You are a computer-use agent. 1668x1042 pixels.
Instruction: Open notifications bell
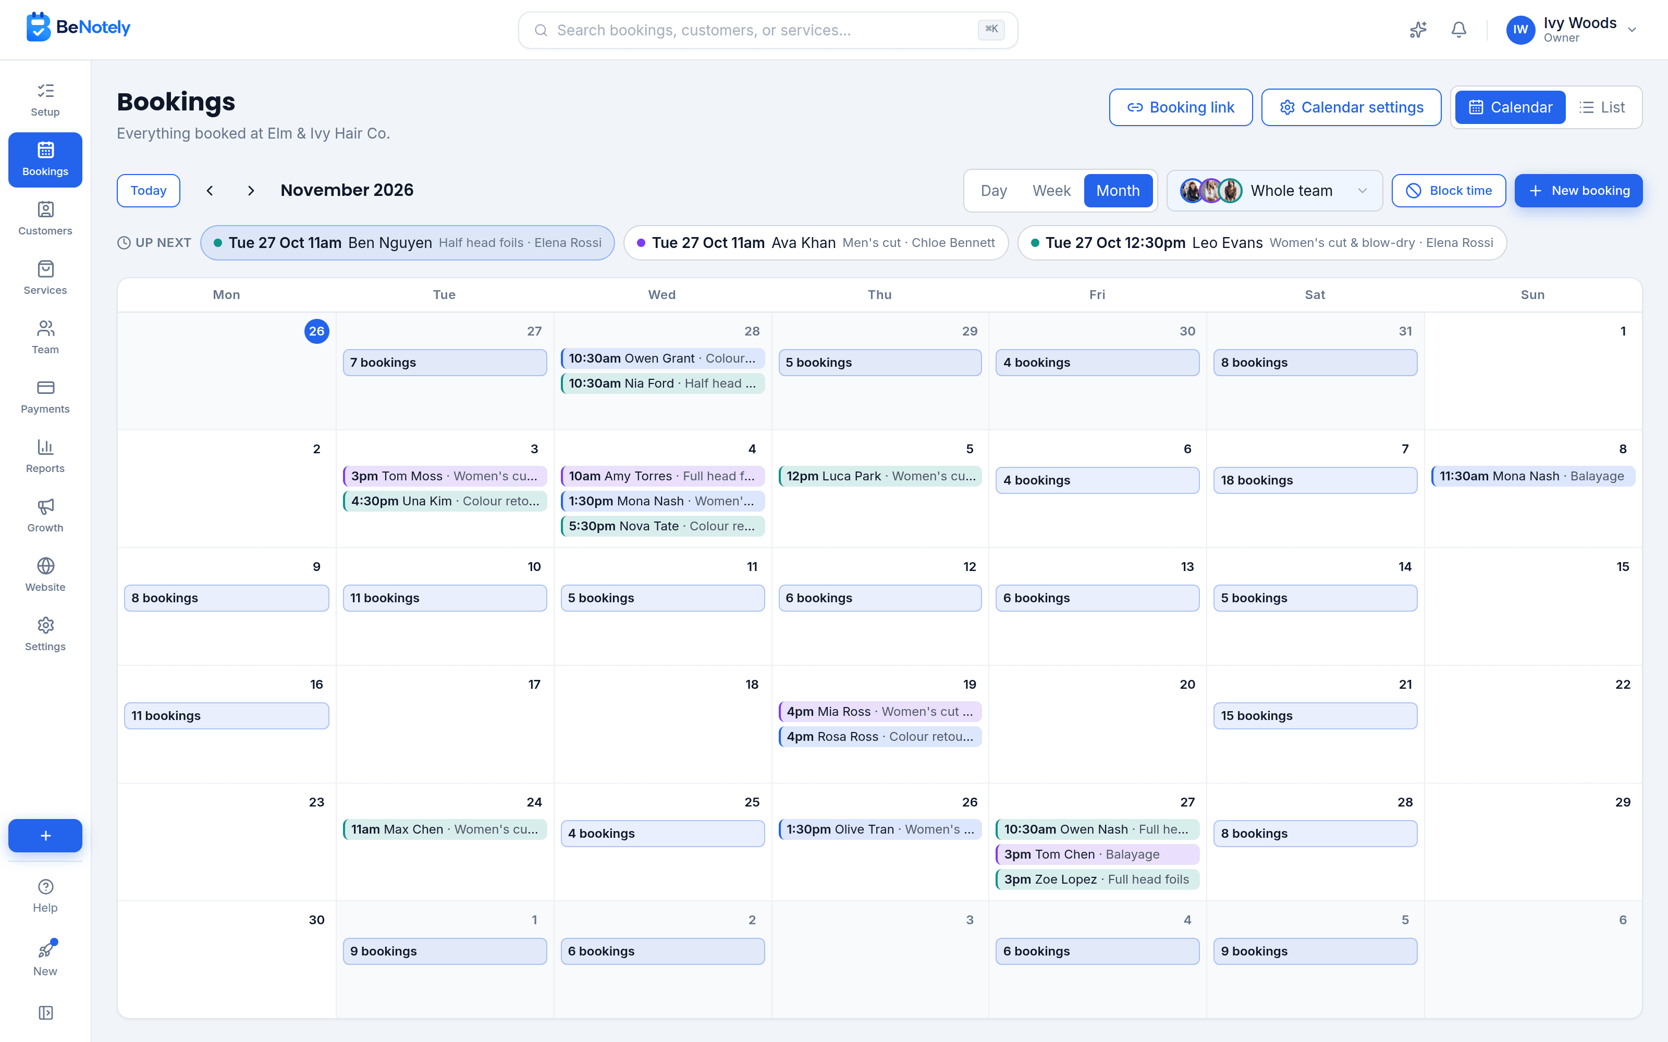(x=1458, y=30)
